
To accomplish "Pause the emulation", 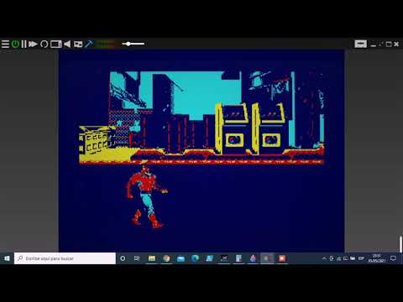I will [24, 44].
